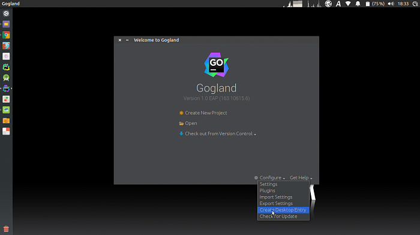Click the 18:33 clock
The width and height of the screenshot is (420, 235).
point(403,4)
